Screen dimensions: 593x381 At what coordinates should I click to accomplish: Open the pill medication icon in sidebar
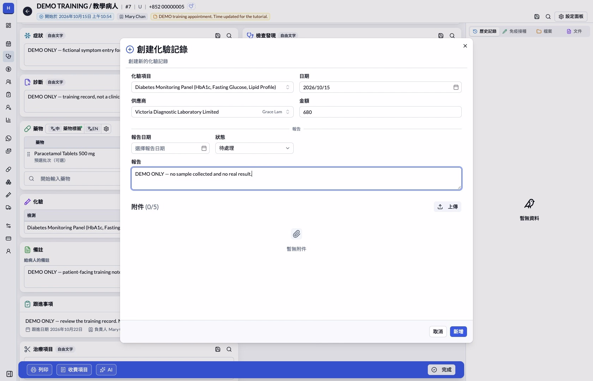8,169
